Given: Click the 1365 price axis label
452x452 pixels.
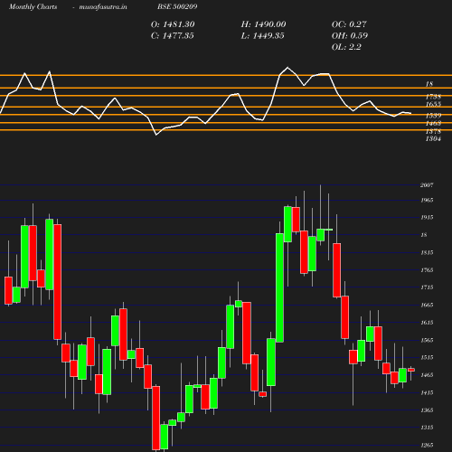Looking at the screenshot, I should pos(427,410).
